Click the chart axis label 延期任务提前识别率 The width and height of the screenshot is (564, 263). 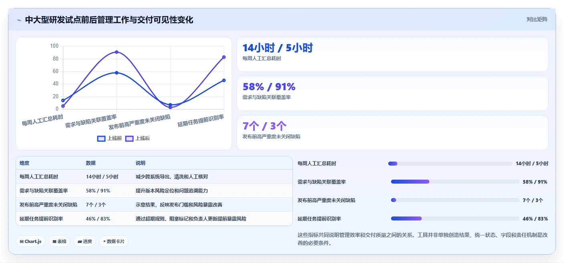[x=201, y=121]
